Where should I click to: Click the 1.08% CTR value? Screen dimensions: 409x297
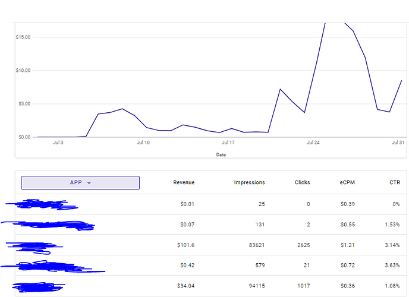(392, 286)
